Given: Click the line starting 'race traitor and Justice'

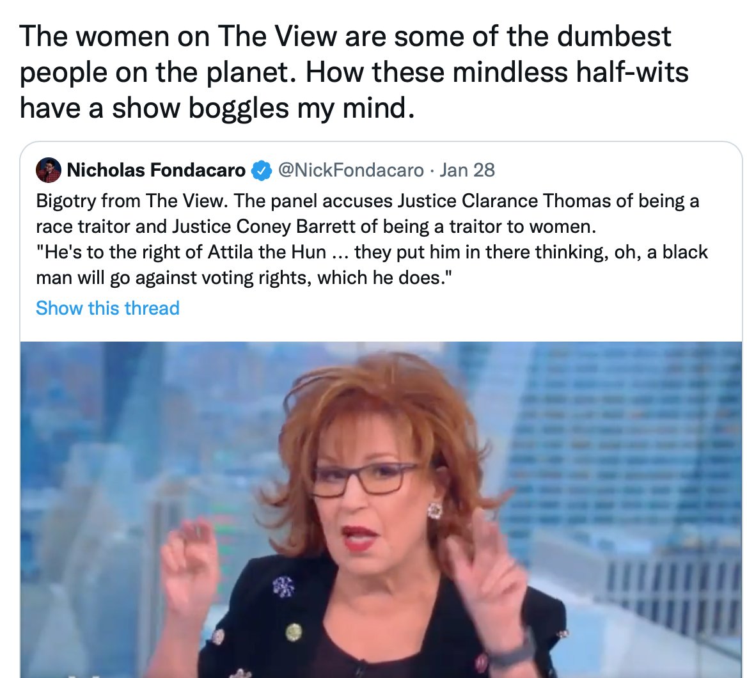Looking at the screenshot, I should (x=316, y=226).
